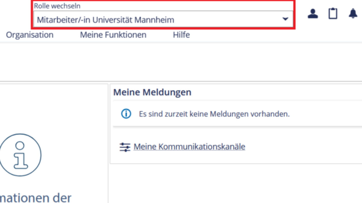Image resolution: width=362 pixels, height=203 pixels.
Task: Open the Rolle wechseln dropdown
Action: (163, 19)
